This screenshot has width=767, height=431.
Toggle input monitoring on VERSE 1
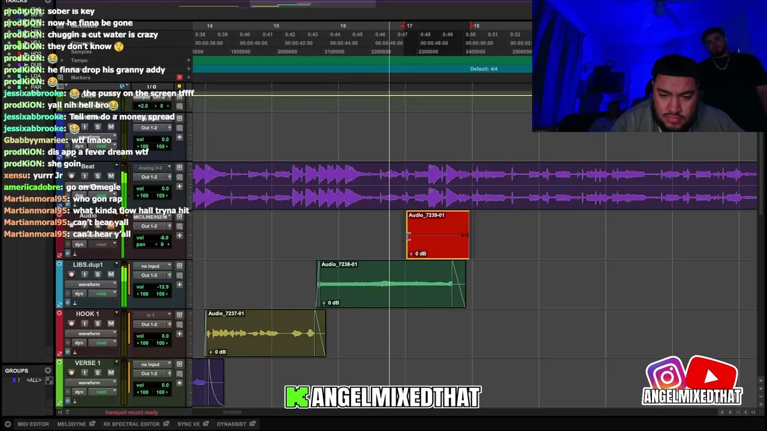(x=84, y=372)
